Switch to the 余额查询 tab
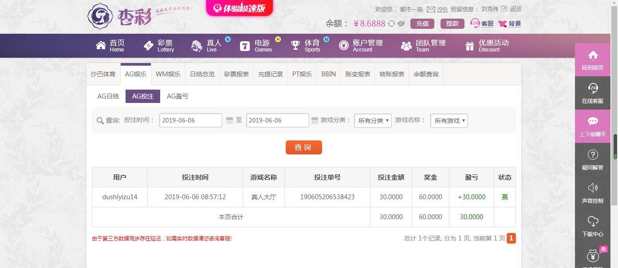Image resolution: width=618 pixels, height=268 pixels. click(x=426, y=74)
